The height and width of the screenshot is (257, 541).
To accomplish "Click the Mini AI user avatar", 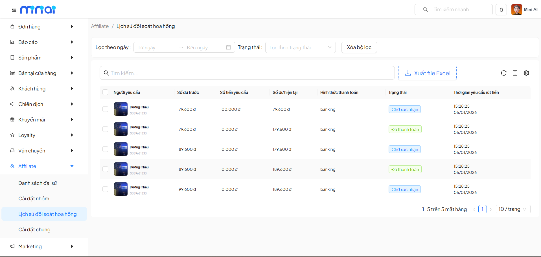I will pyautogui.click(x=516, y=10).
